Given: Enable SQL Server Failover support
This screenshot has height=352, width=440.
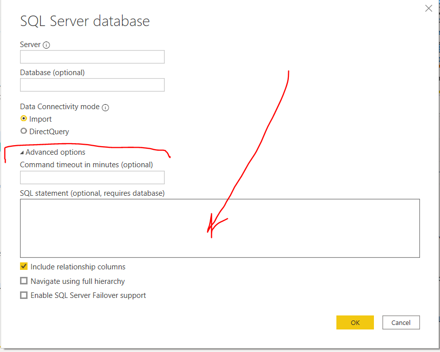Looking at the screenshot, I should click(24, 295).
